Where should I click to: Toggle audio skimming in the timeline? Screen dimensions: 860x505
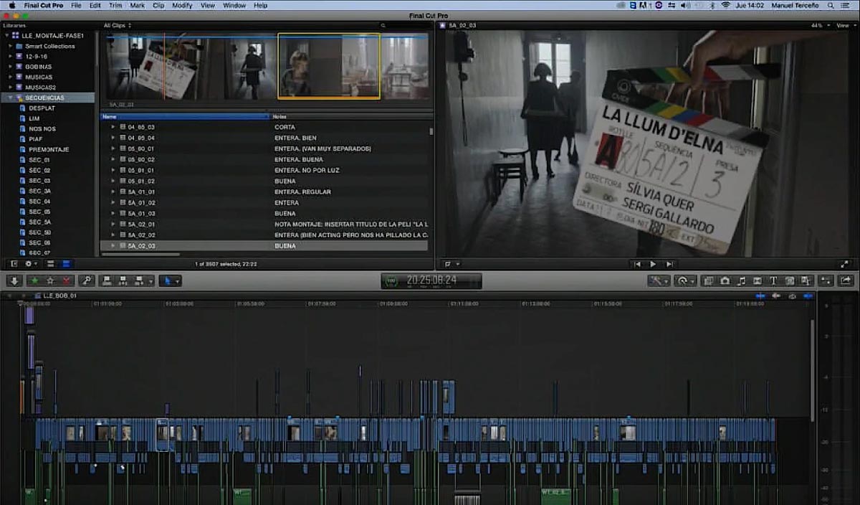(x=776, y=296)
